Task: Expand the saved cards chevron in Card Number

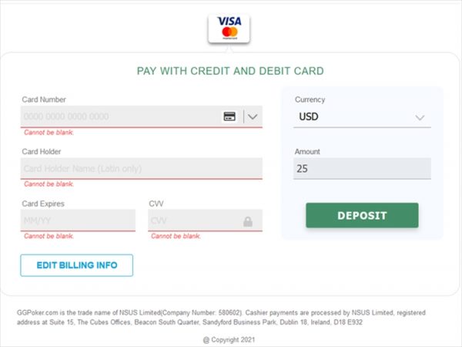Action: [253, 116]
